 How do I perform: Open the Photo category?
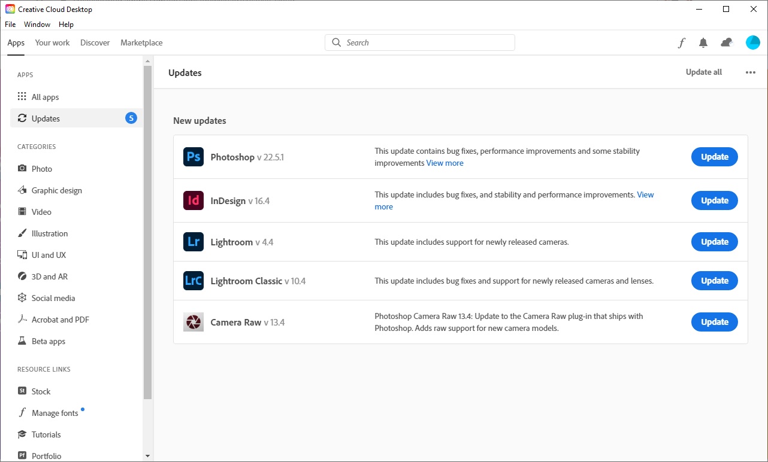43,168
